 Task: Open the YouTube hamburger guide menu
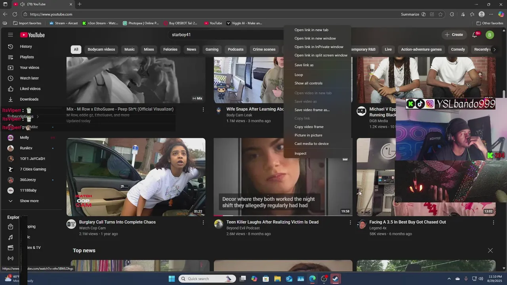11,35
